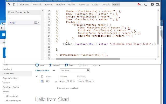Screen dimensions: 166x104
Task: Click the code editor horizontal scrollbar
Action: click(88, 59)
